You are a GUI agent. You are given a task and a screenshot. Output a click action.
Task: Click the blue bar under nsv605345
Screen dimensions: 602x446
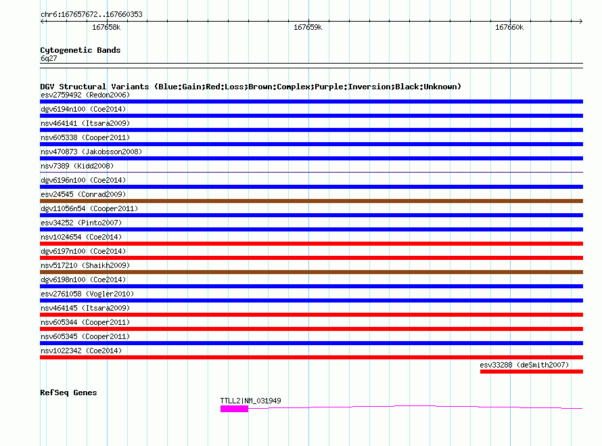[x=311, y=343]
